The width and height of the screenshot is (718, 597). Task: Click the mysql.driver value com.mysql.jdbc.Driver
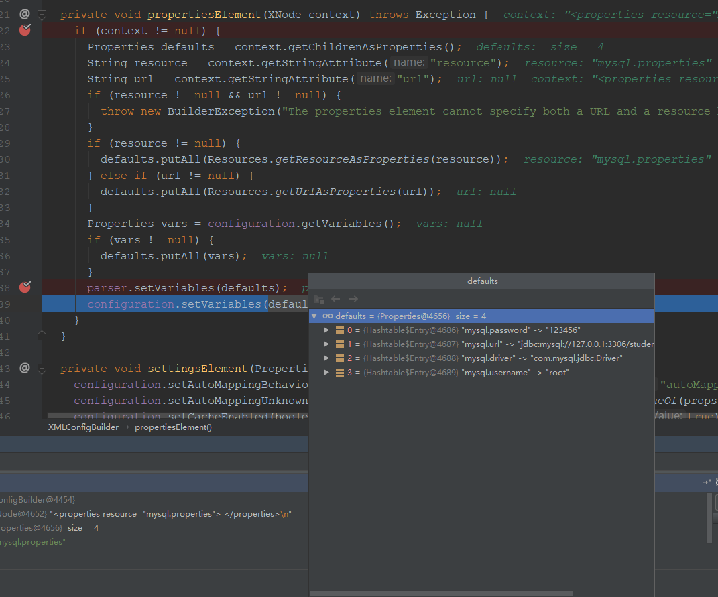(x=576, y=358)
